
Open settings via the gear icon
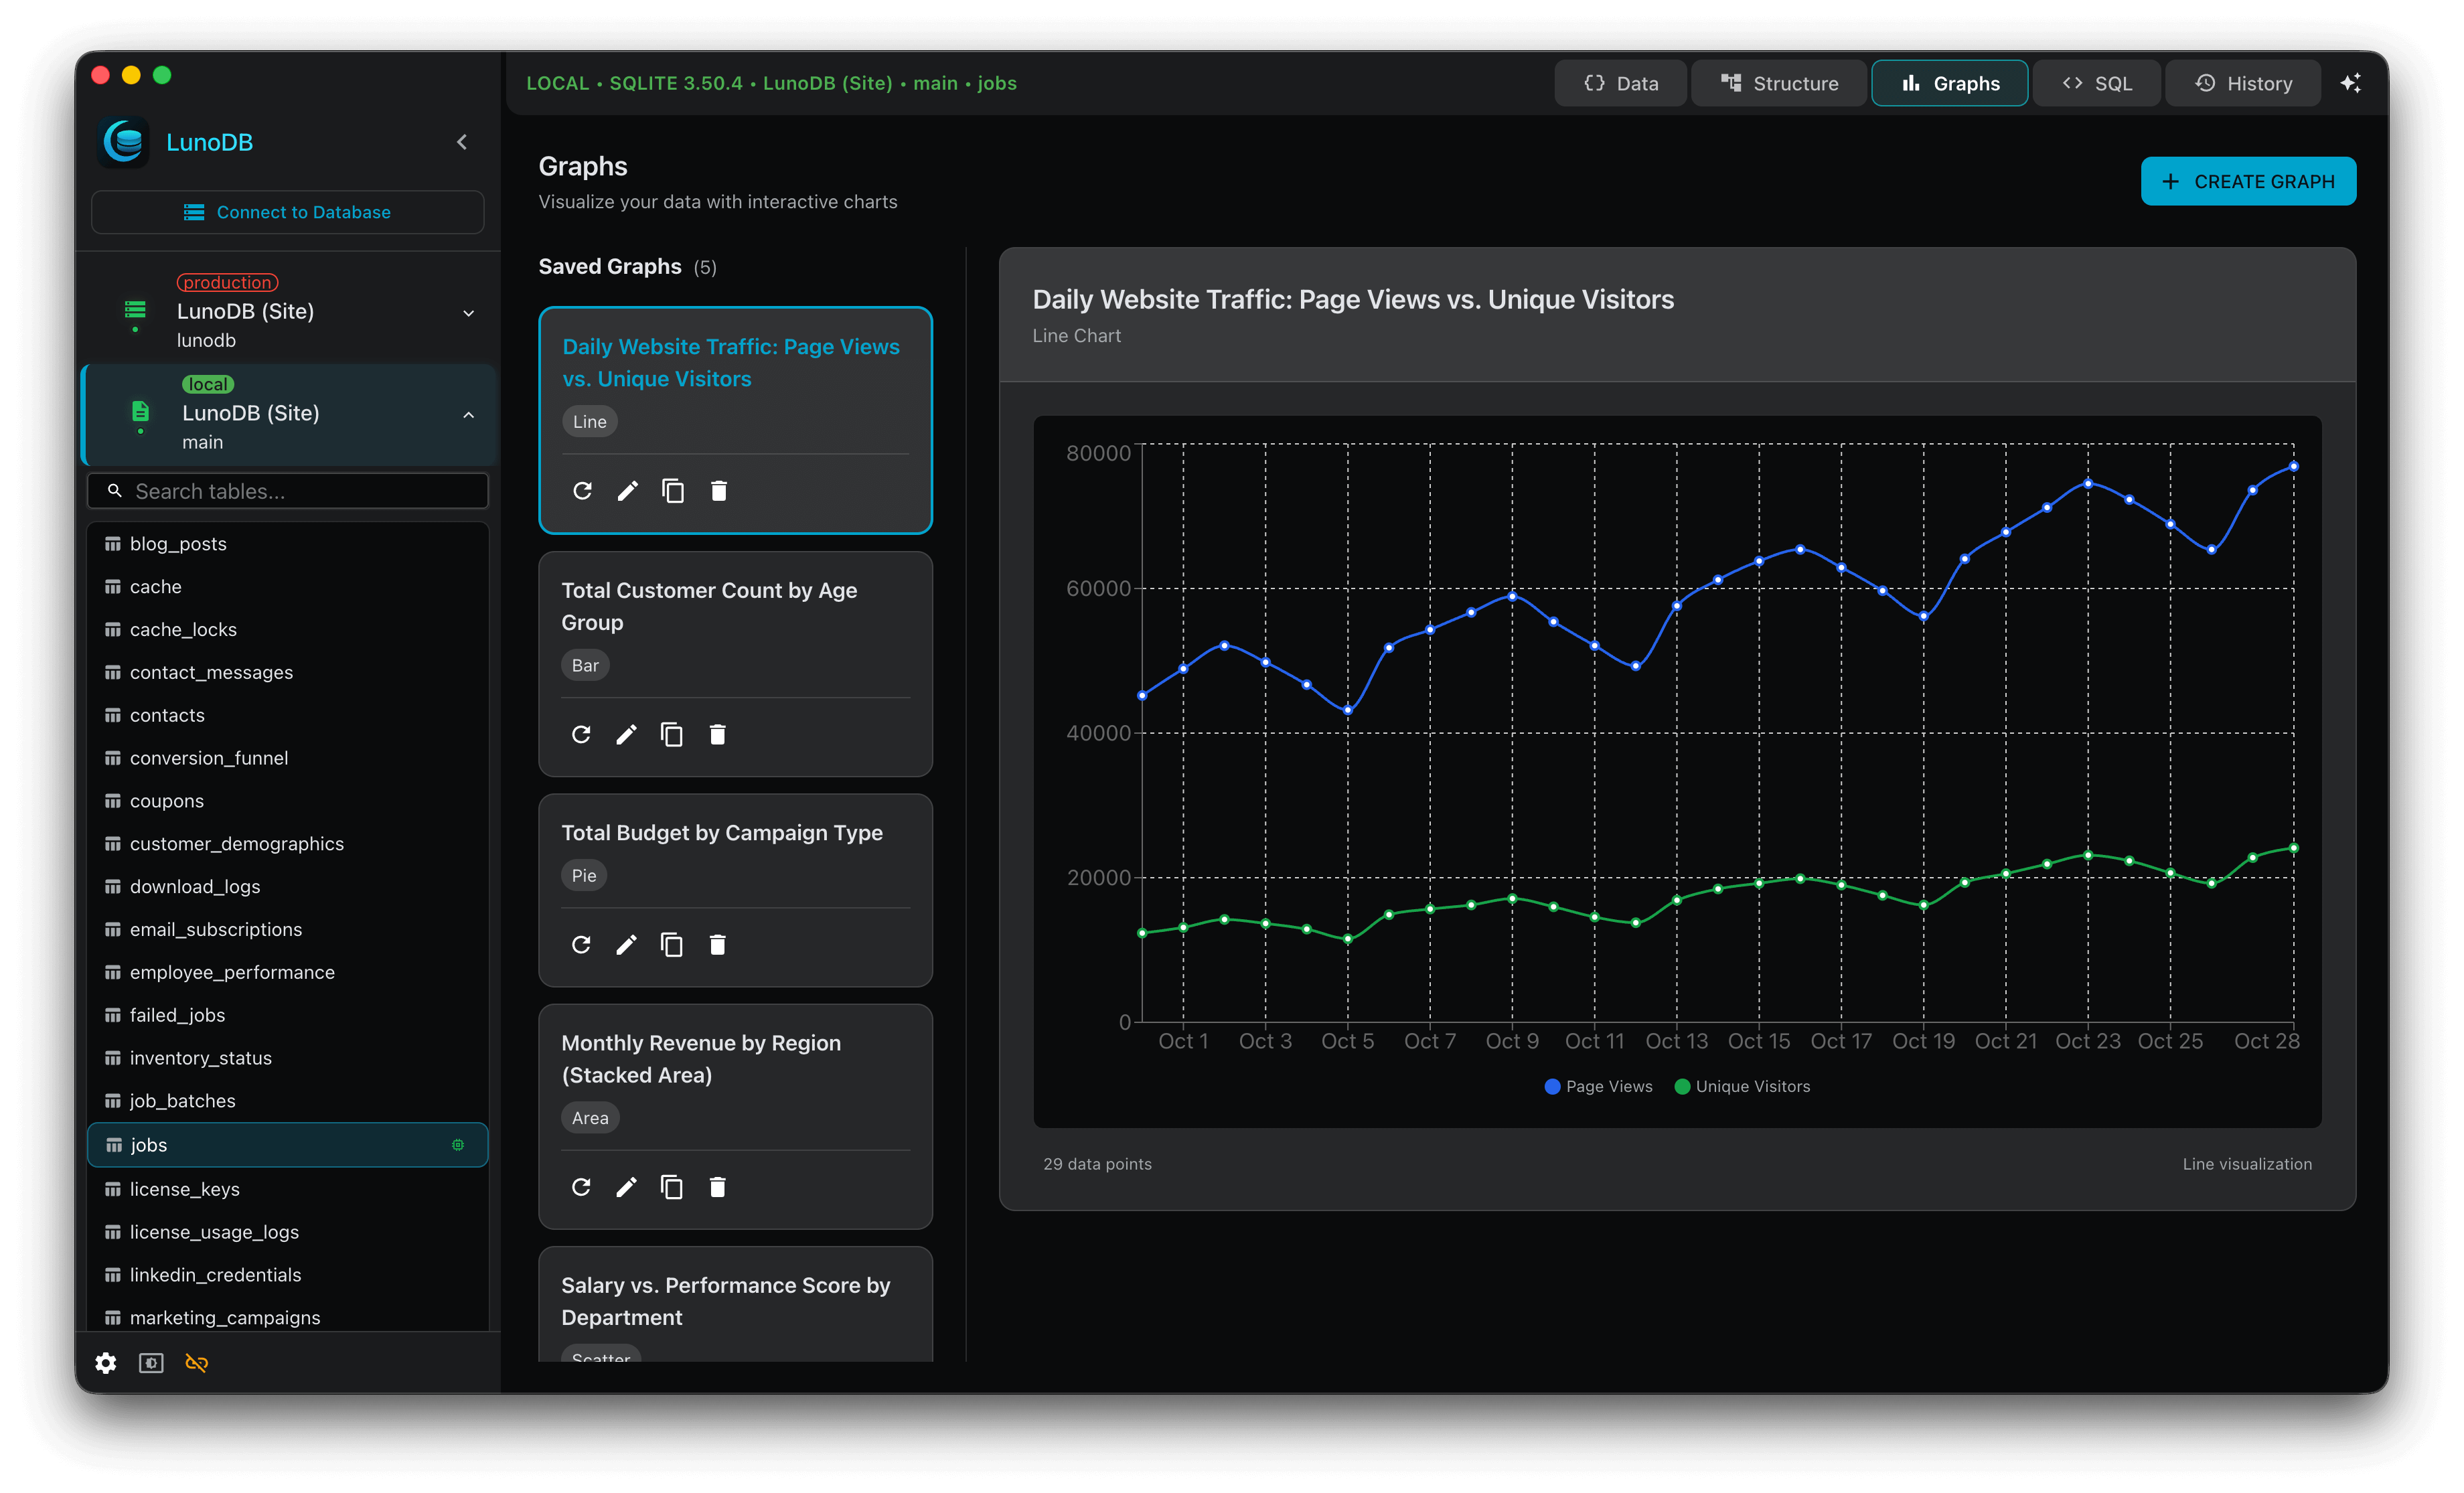105,1362
